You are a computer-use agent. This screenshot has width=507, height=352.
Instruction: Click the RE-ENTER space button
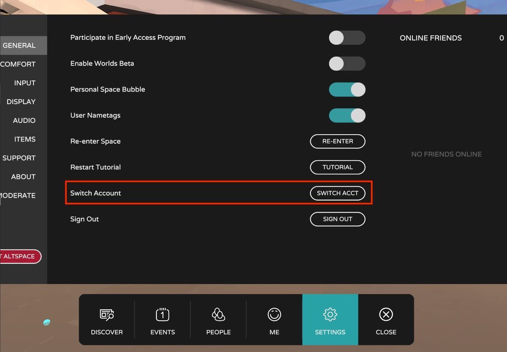point(338,141)
